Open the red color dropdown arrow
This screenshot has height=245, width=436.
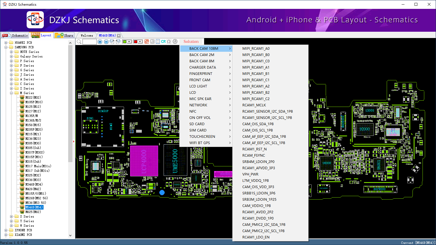point(140,42)
